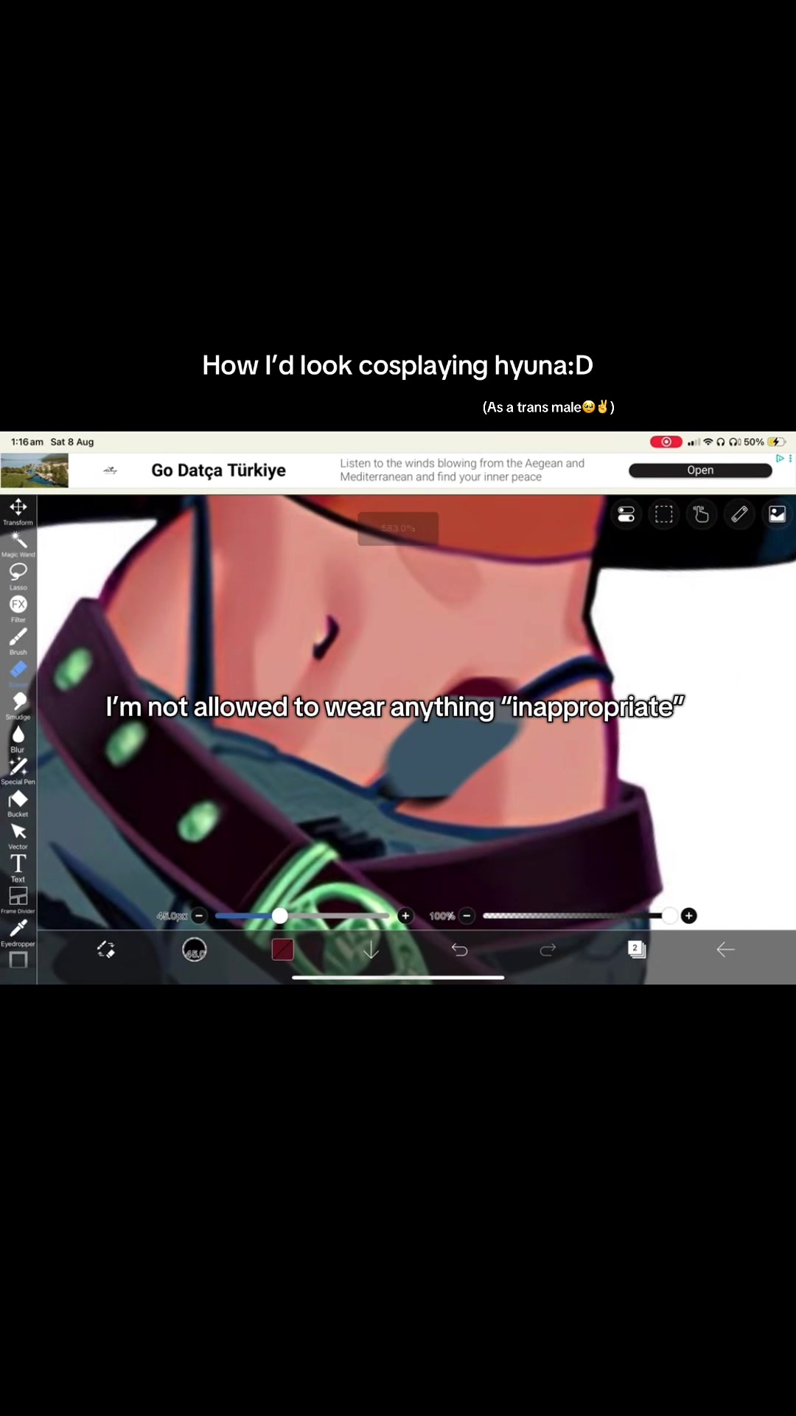Pick the Smudge tool
Viewport: 796px width, 1416px height.
click(x=18, y=706)
